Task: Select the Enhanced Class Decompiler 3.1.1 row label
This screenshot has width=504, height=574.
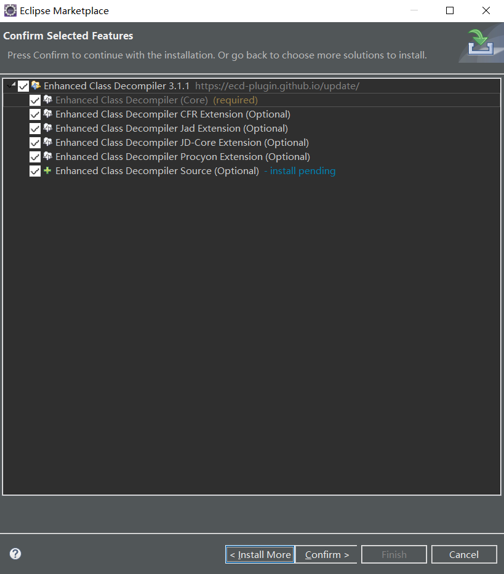Action: coord(116,86)
